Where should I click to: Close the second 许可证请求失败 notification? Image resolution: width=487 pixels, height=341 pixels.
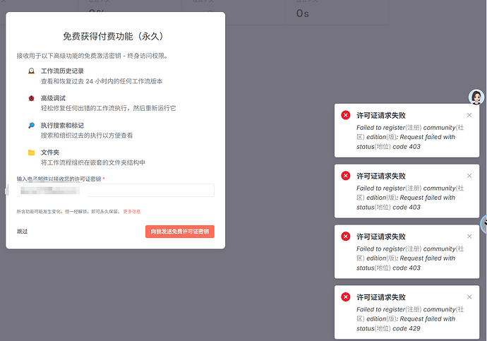[469, 176]
